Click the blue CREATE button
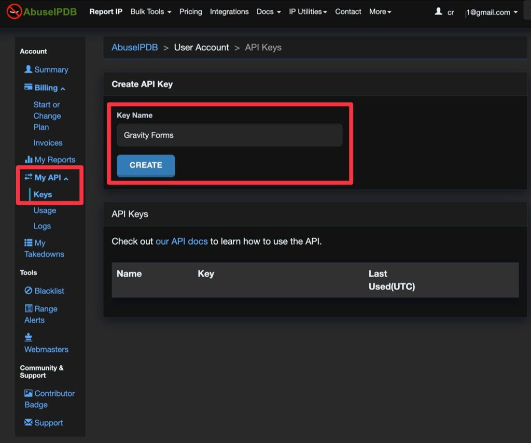This screenshot has height=443, width=531. click(x=146, y=165)
